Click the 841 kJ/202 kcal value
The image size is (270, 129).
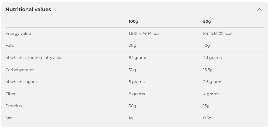coord(218,33)
